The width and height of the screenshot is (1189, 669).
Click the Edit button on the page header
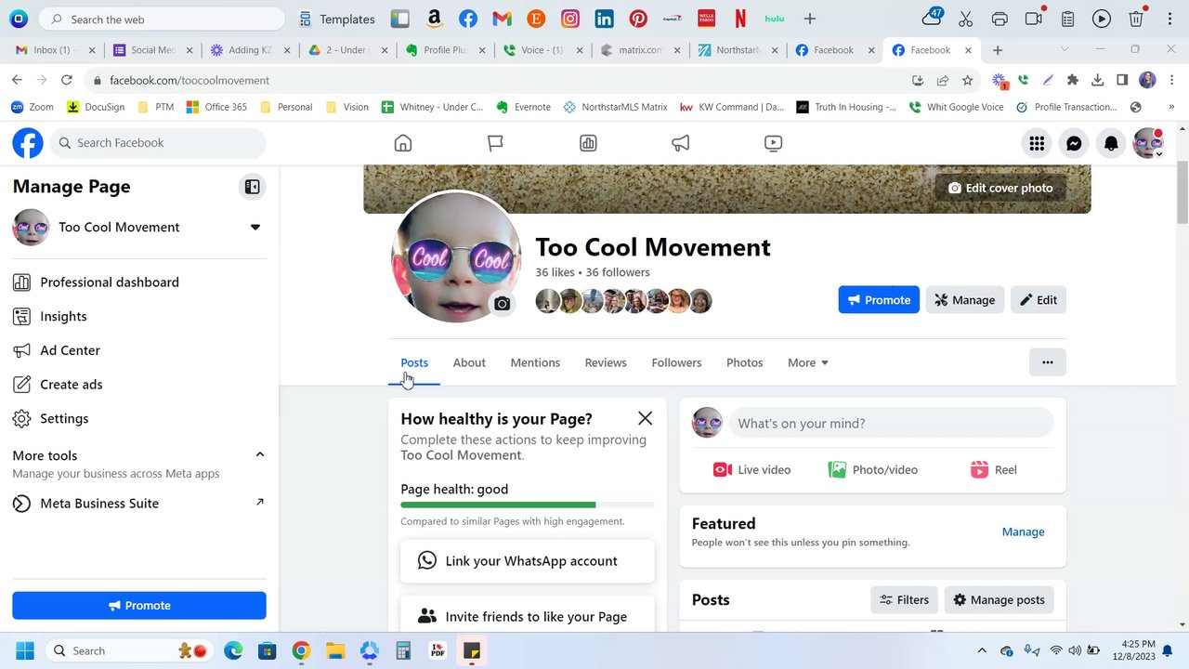coord(1038,299)
